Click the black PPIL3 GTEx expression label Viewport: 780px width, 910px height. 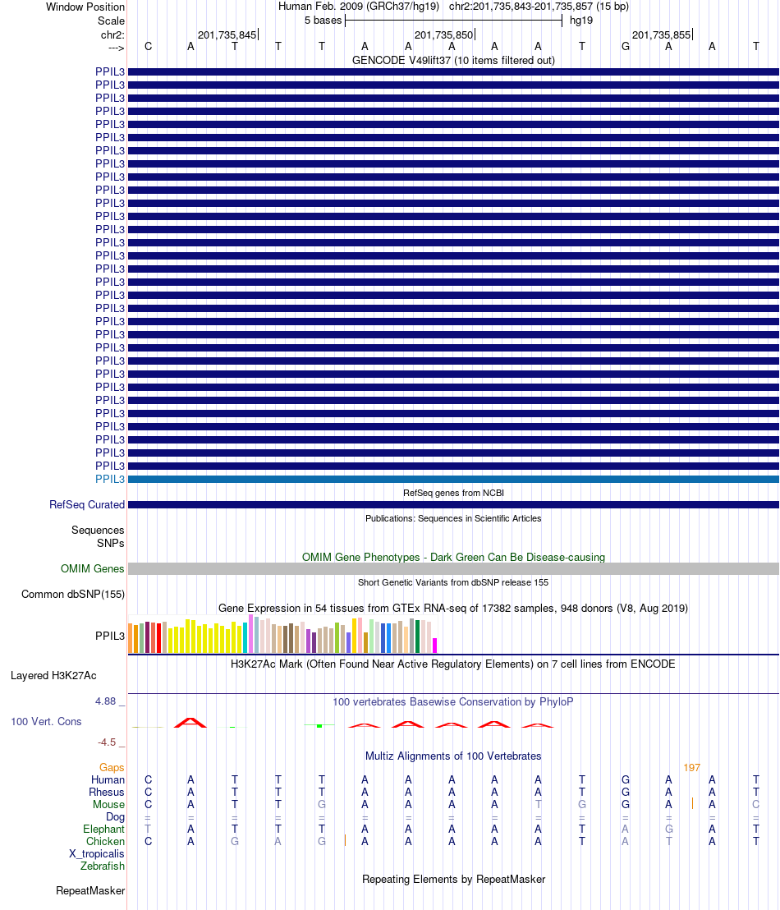click(x=110, y=636)
